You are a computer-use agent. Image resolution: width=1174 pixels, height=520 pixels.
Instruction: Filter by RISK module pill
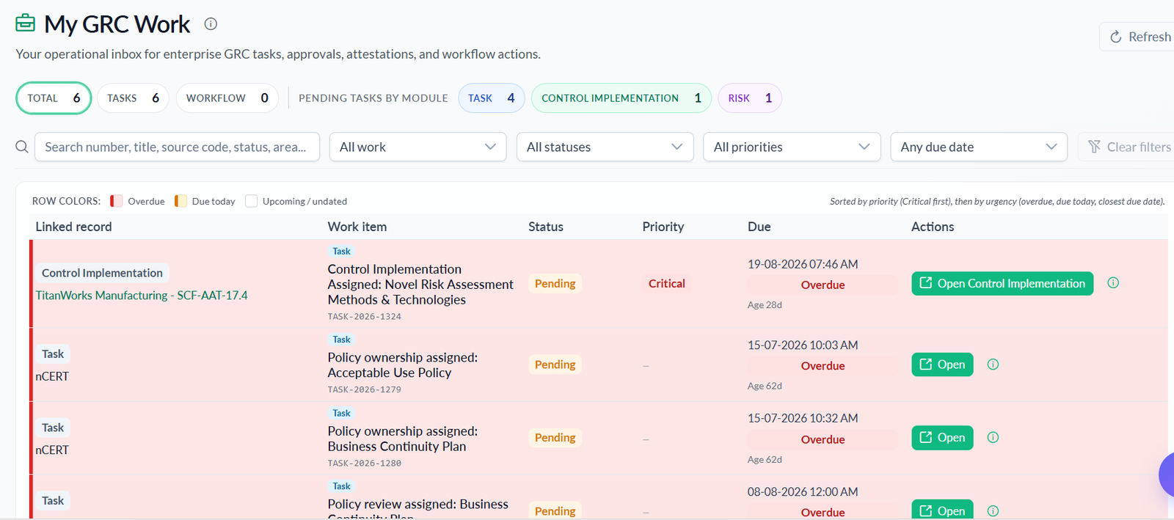(750, 98)
